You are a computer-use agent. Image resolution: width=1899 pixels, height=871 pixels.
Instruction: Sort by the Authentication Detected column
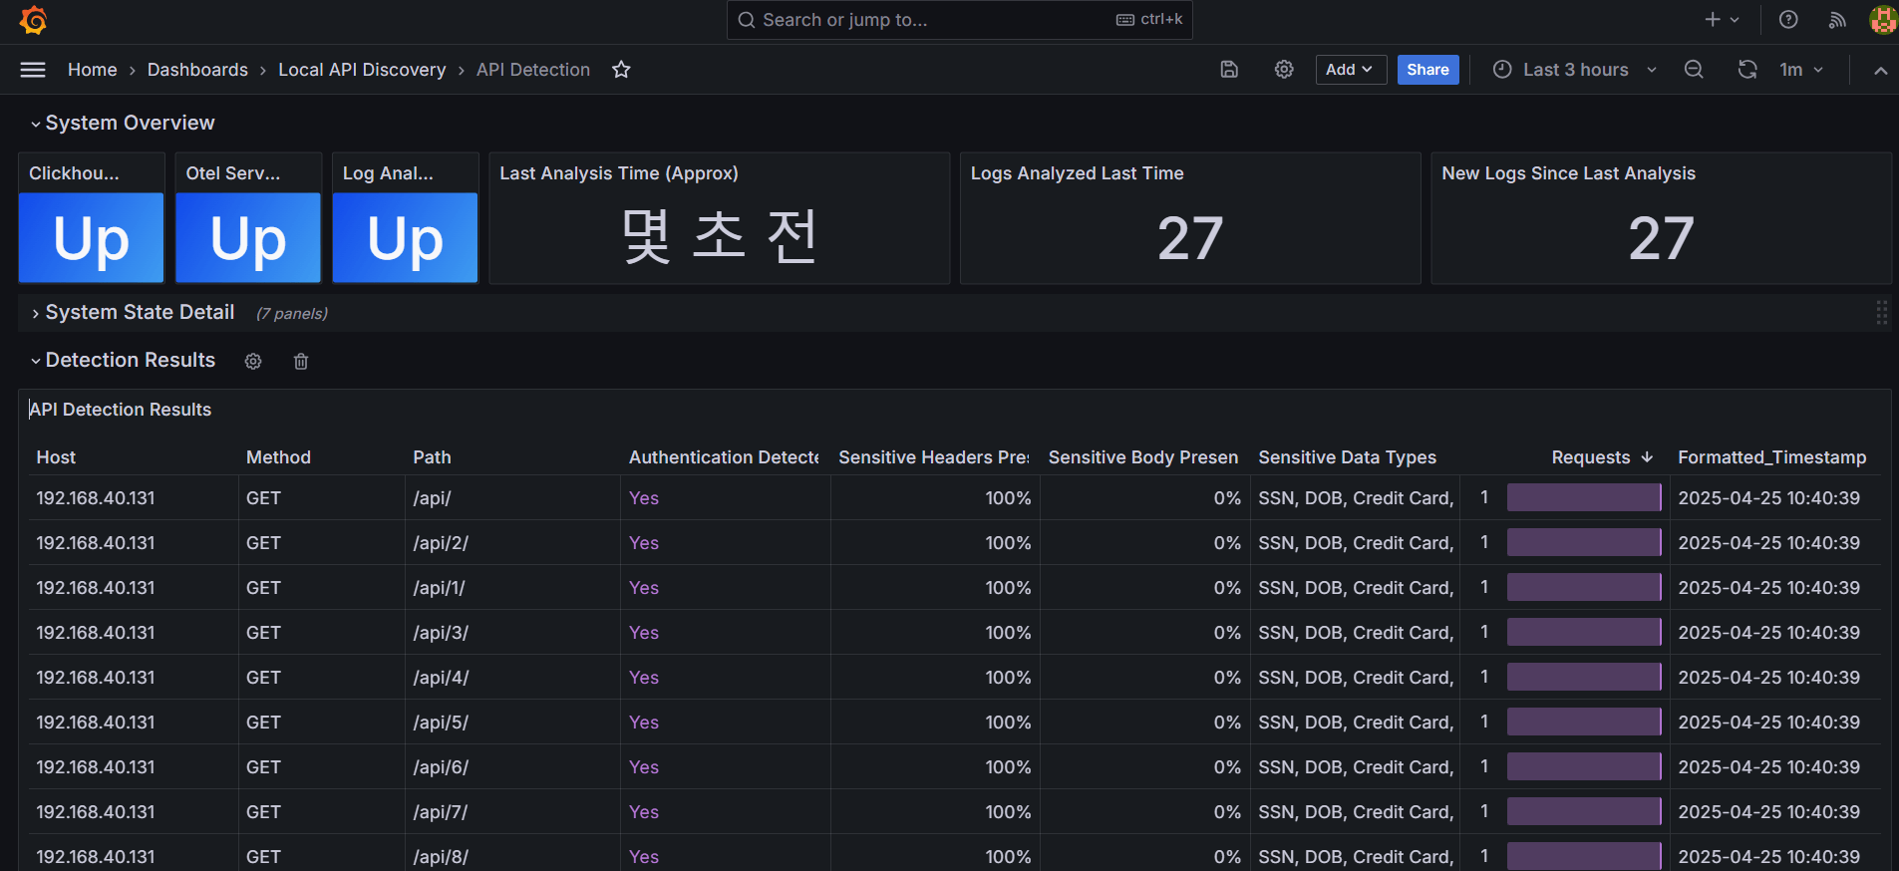point(724,457)
